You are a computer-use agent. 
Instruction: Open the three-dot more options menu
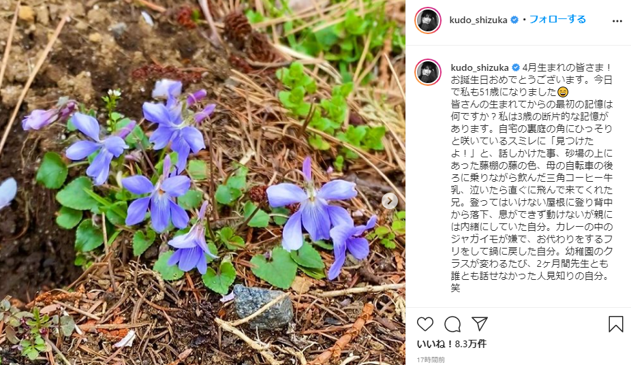617,21
